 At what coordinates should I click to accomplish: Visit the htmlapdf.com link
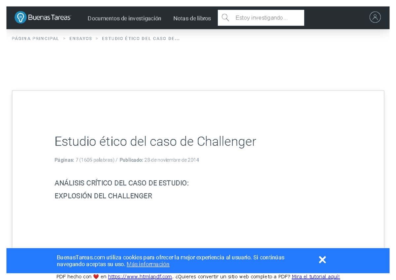coord(140,276)
